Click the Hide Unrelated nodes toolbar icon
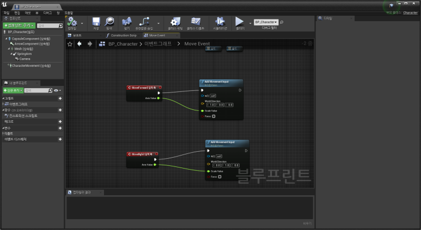The height and width of the screenshot is (230, 421). (144, 21)
